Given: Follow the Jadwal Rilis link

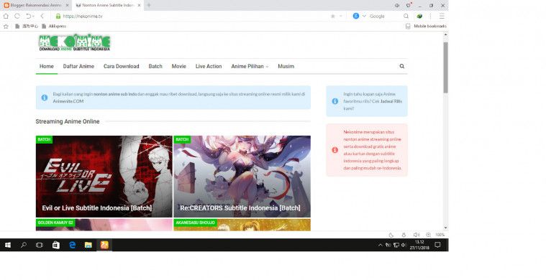Looking at the screenshot, I should pyautogui.click(x=391, y=101).
